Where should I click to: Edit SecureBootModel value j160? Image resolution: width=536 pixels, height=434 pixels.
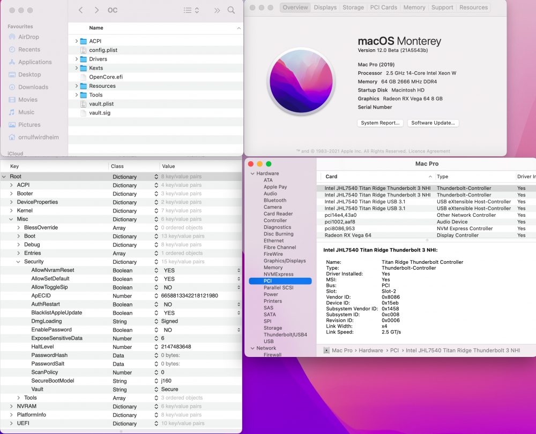pyautogui.click(x=166, y=381)
